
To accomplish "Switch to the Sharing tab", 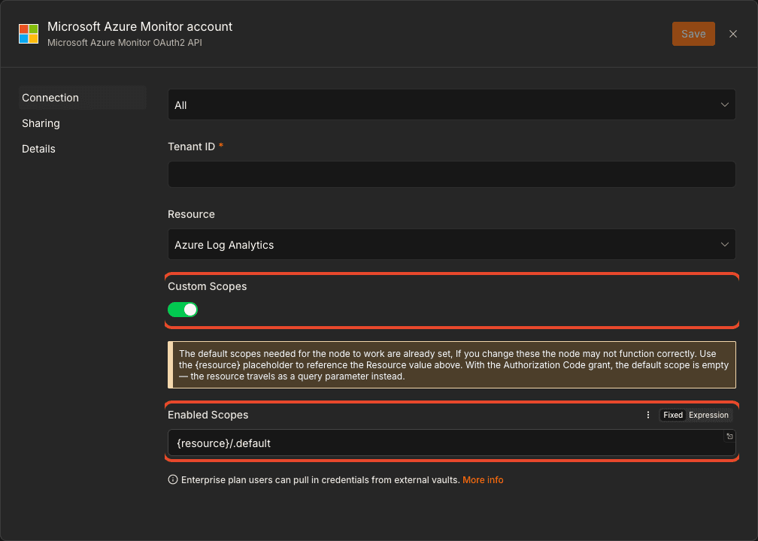I will pyautogui.click(x=41, y=123).
